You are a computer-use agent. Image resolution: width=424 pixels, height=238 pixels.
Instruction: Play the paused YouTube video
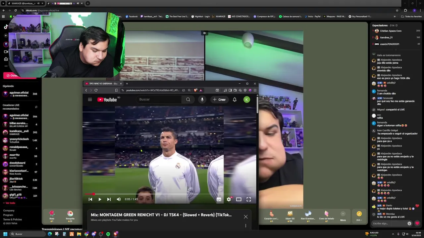(x=100, y=199)
